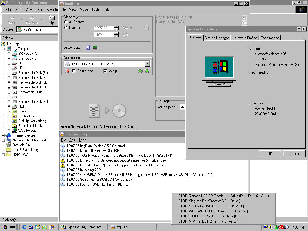Open the ImgBurn Log Edit menu
This screenshot has width=308, height=231.
(x=72, y=140)
